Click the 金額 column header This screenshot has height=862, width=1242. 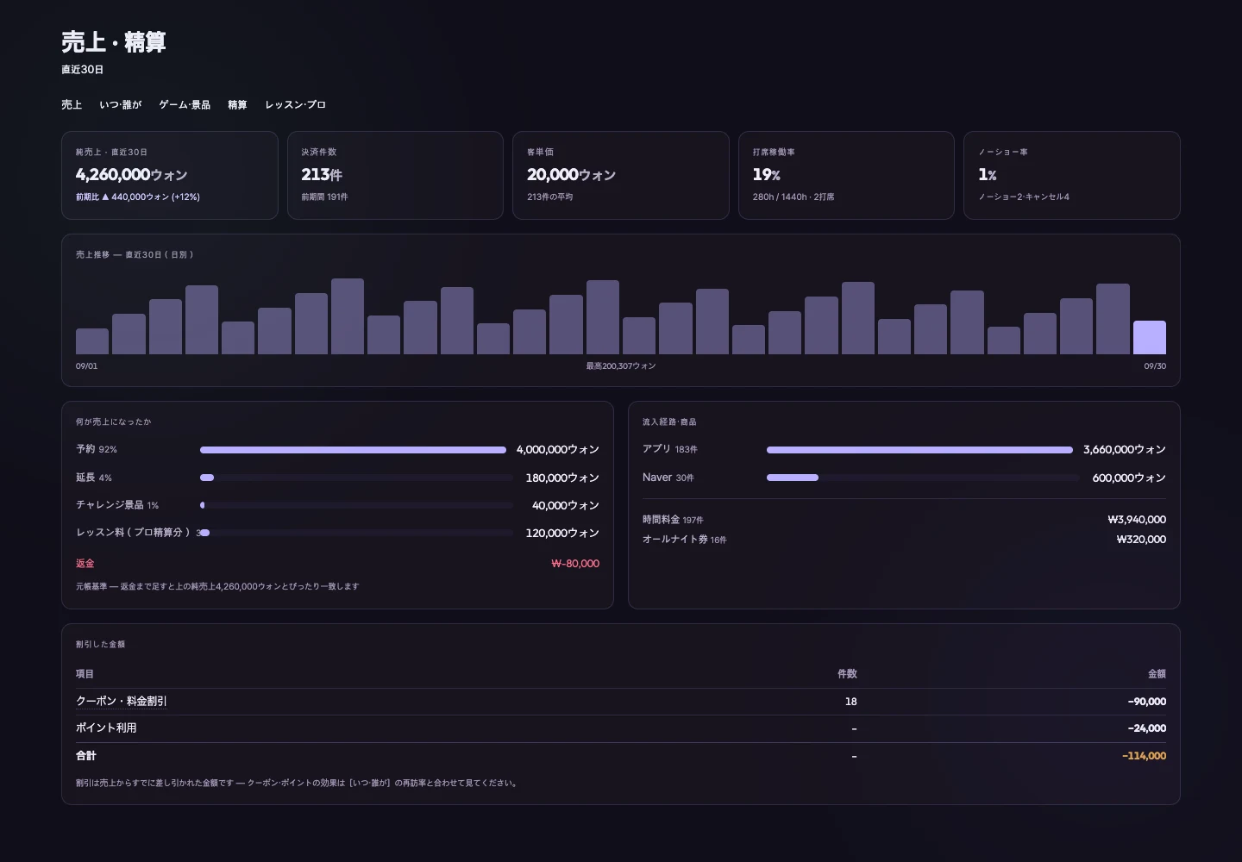click(x=1157, y=674)
